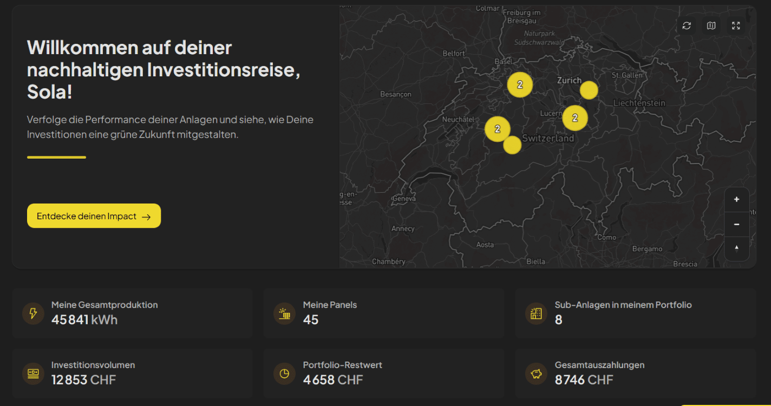Zoom in on the map
Viewport: 771px width, 406px height.
pos(737,199)
